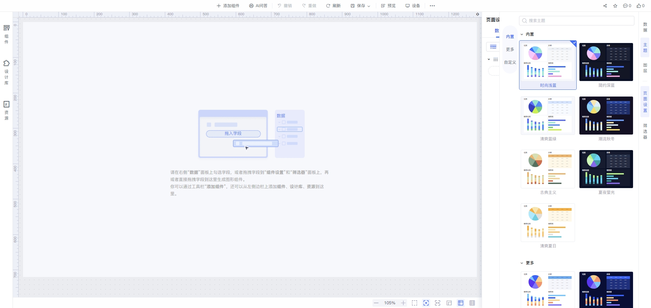Click the layout overlay icon in bottom bar
Image resolution: width=651 pixels, height=308 pixels.
[449, 303]
